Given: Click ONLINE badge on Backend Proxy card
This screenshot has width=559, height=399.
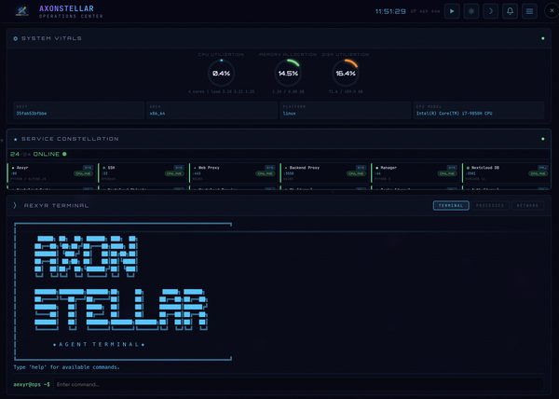Looking at the screenshot, I should pyautogui.click(x=356, y=173).
